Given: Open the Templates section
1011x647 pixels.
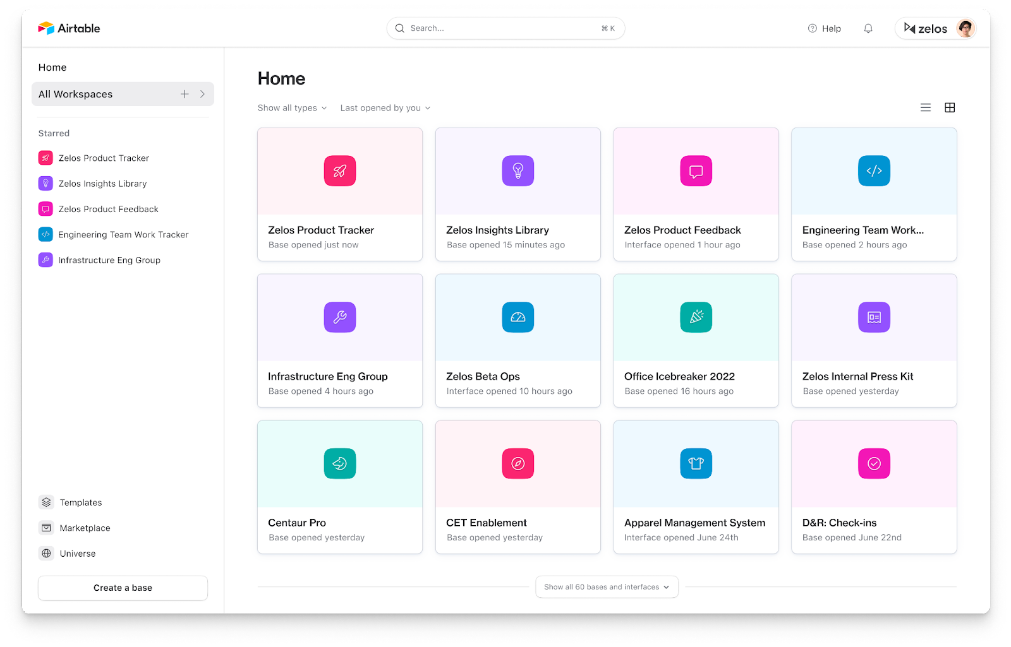Looking at the screenshot, I should (x=80, y=502).
